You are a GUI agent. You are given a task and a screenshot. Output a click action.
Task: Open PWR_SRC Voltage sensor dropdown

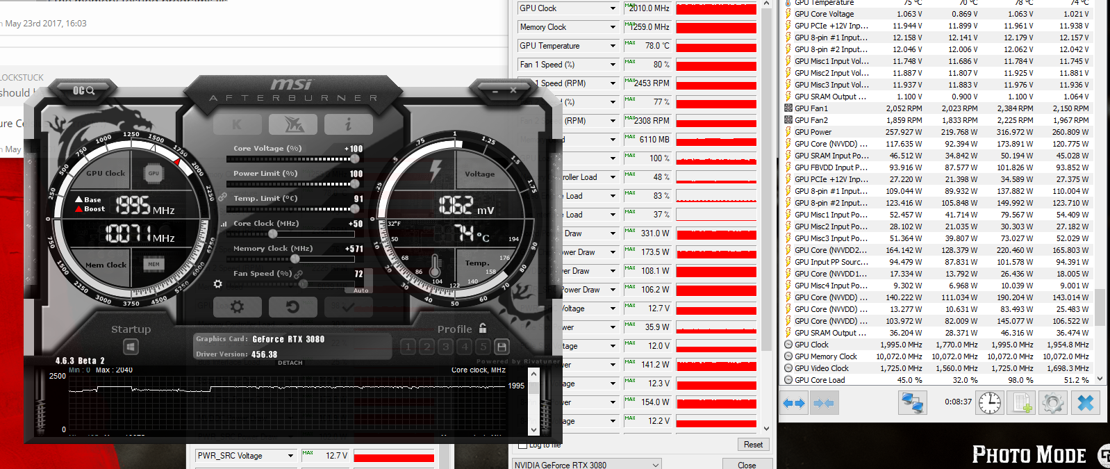(246, 456)
